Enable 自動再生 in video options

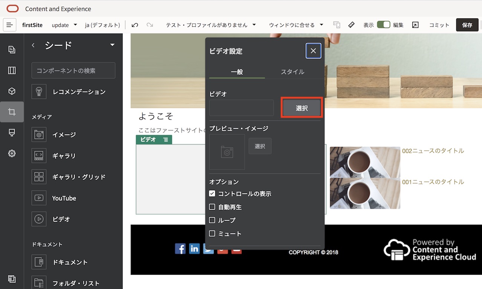pos(212,207)
